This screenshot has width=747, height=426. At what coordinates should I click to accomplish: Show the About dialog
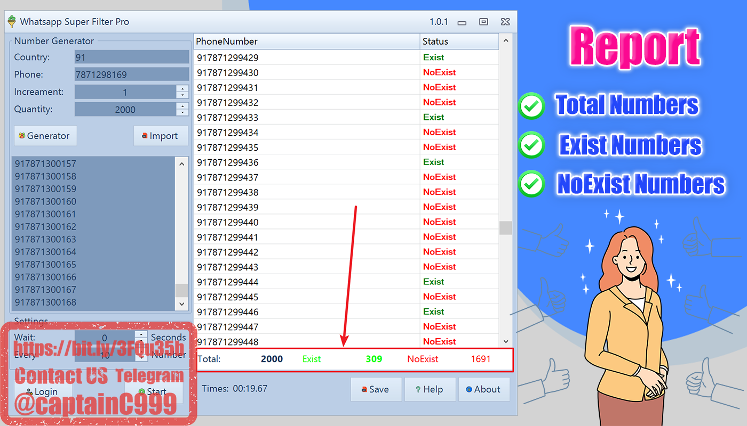[x=484, y=389]
